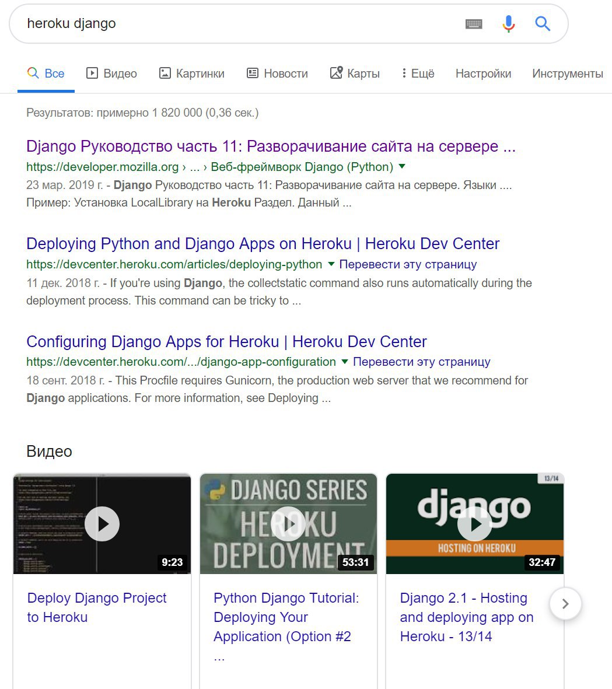Expand dropdown arrow after django-app-configuration URL

(345, 362)
